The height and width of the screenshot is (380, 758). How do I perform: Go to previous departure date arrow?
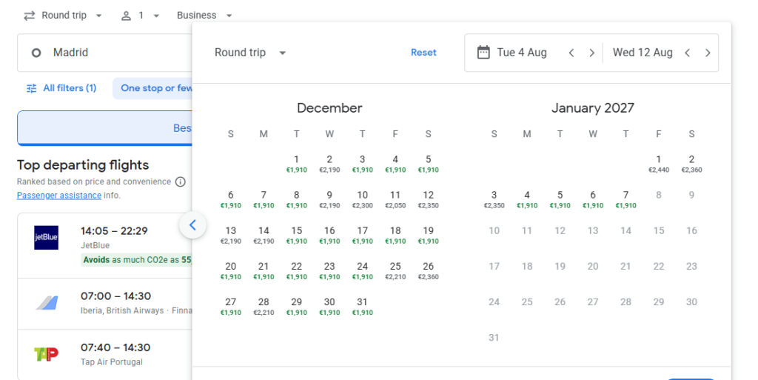[571, 53]
